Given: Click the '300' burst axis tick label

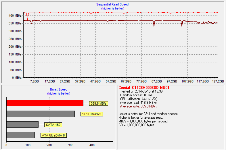Looking at the screenshot, I should coord(71,145).
